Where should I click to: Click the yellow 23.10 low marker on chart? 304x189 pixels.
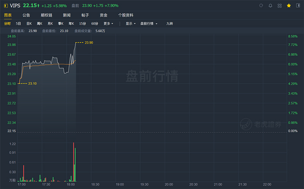32,83
